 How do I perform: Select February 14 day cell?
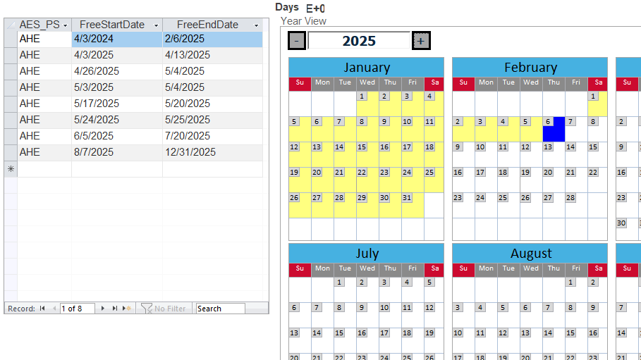click(x=576, y=154)
